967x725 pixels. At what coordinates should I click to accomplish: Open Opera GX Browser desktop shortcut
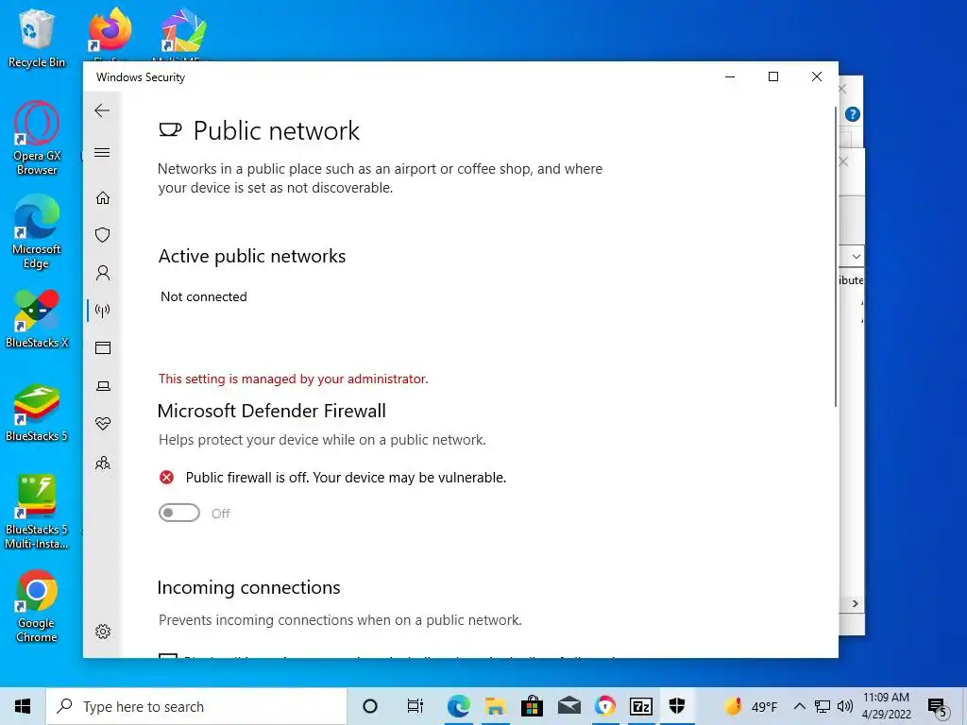coord(37,139)
